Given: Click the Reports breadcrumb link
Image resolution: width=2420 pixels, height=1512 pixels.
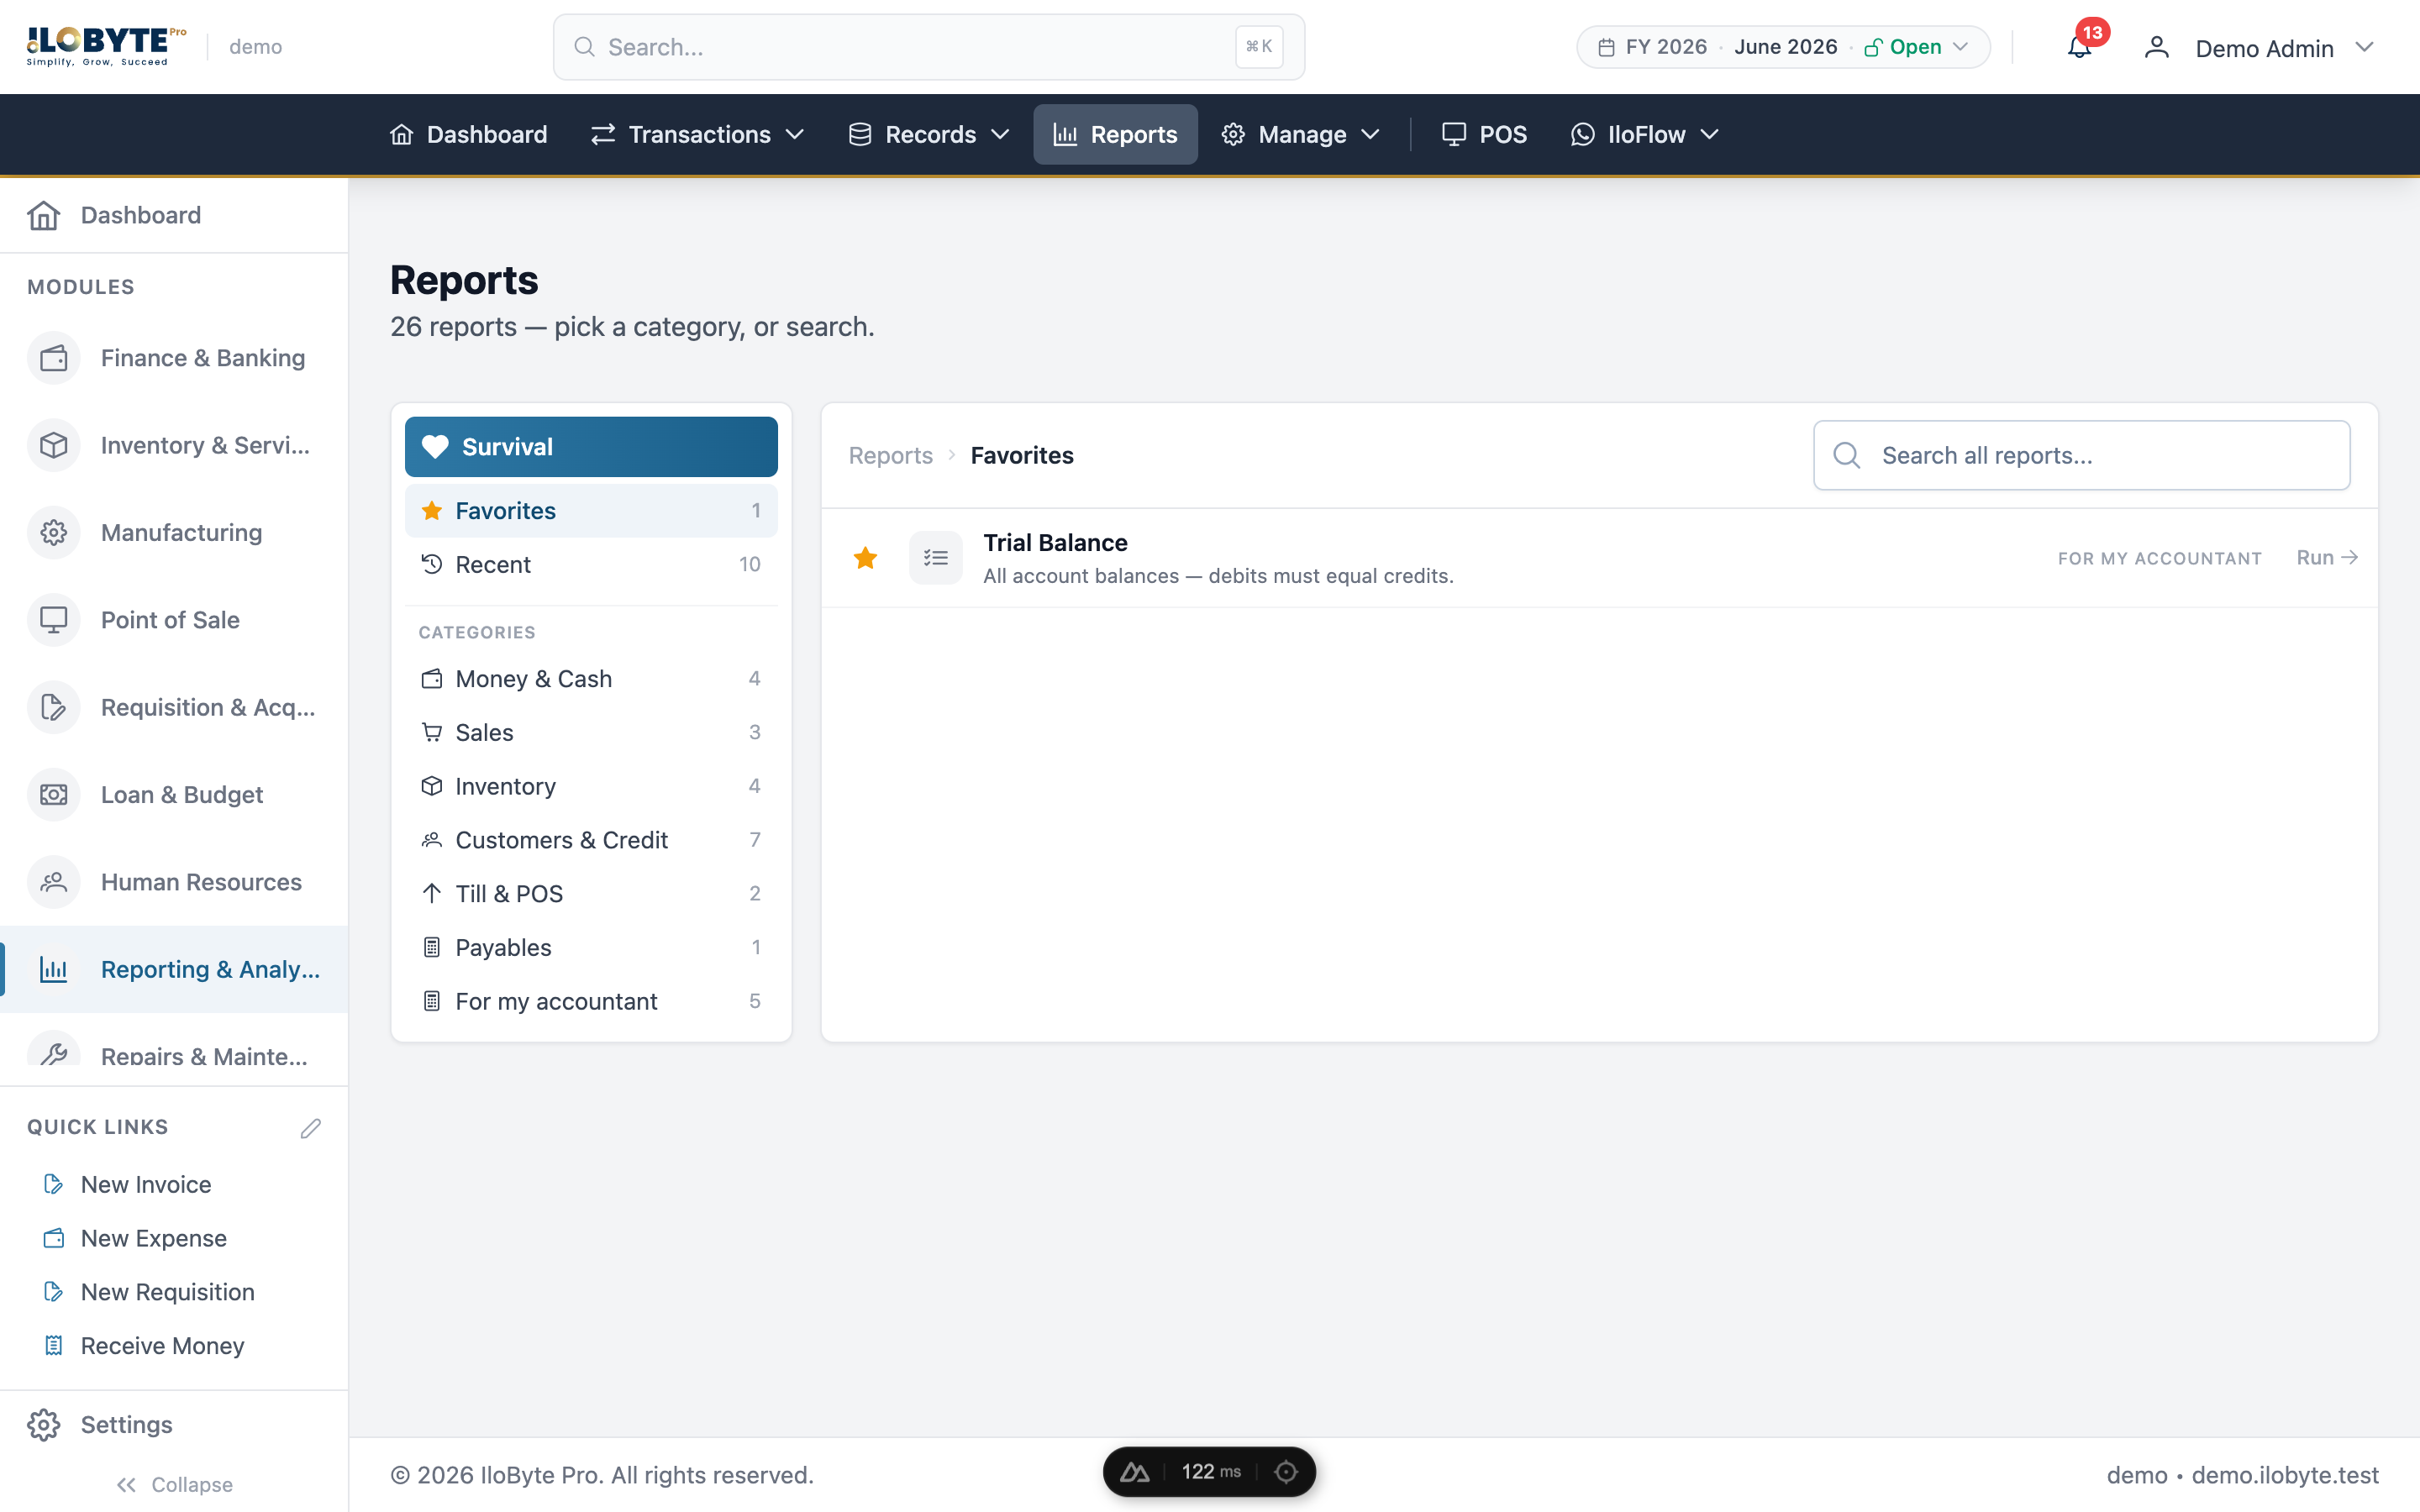Looking at the screenshot, I should pyautogui.click(x=890, y=455).
